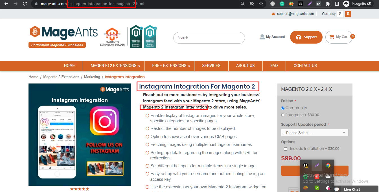Image resolution: width=379 pixels, height=192 pixels.
Task: Reload the page with the refresh icon
Action: pos(25,4)
